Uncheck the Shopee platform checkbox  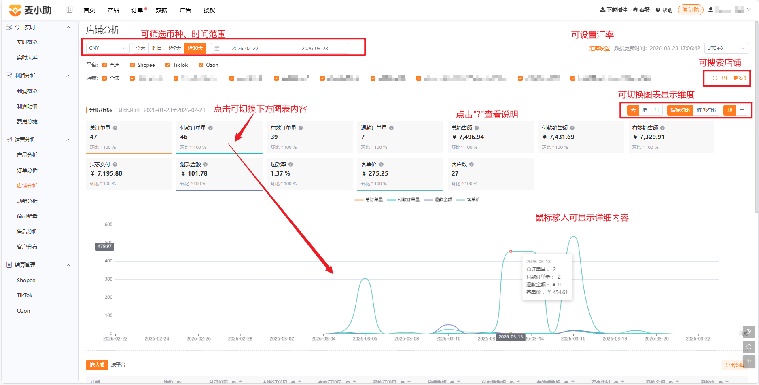pyautogui.click(x=132, y=65)
